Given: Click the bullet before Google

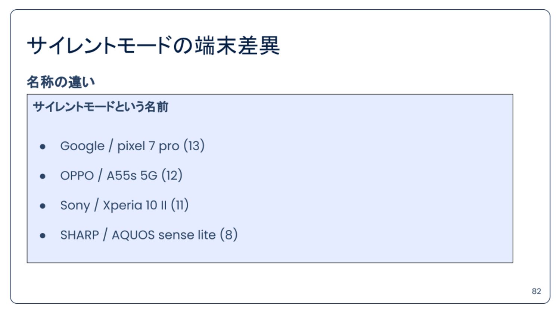Looking at the screenshot, I should [43, 147].
